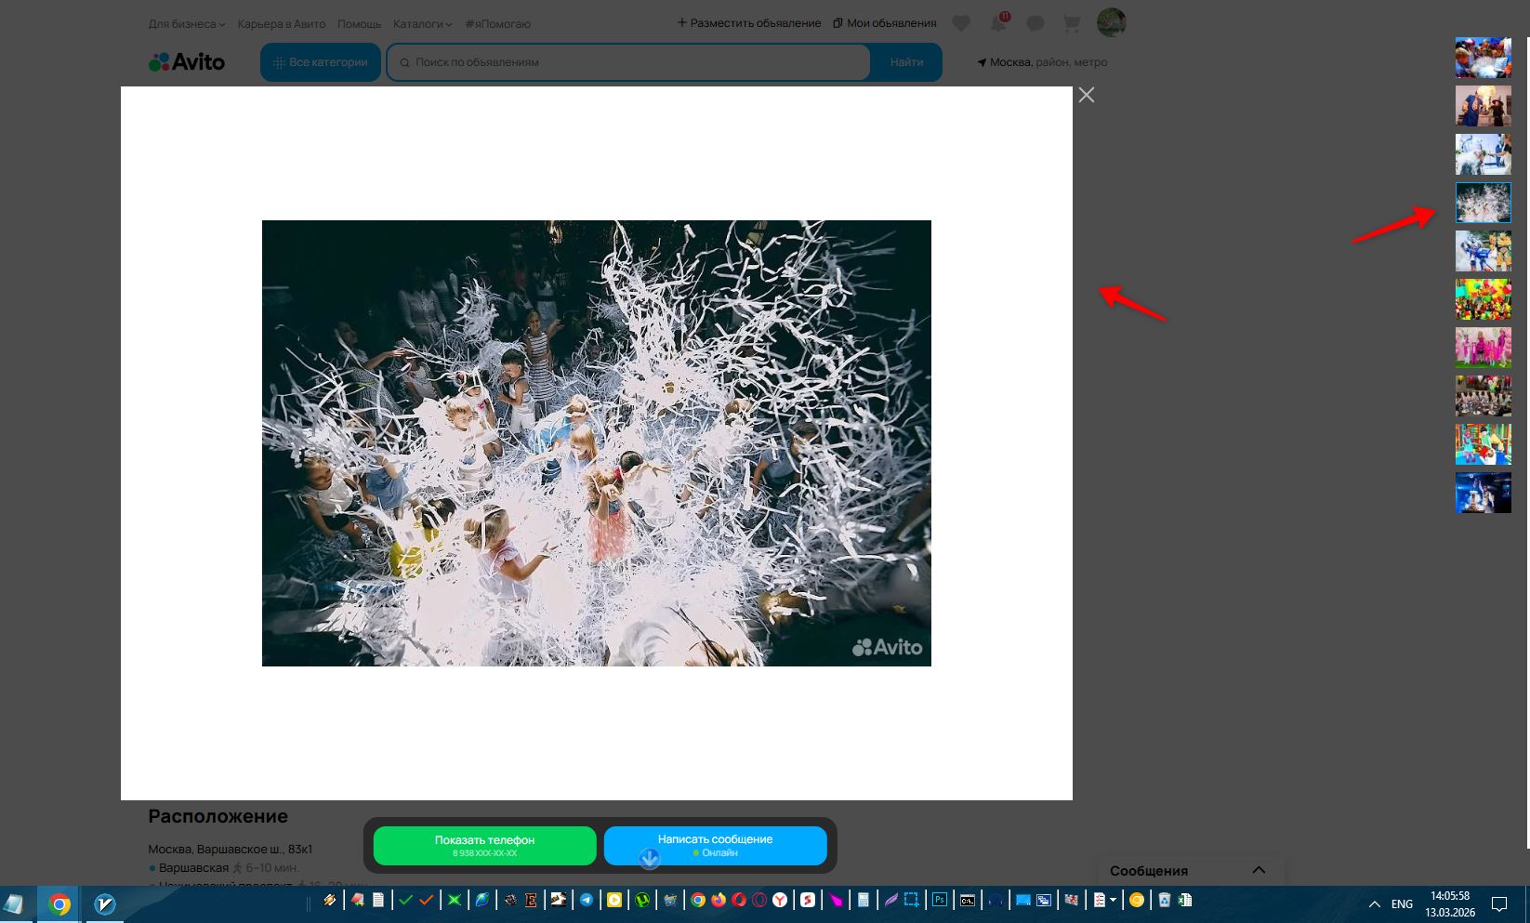Image resolution: width=1530 pixels, height=923 pixels.
Task: Click the Avito logo
Action: [x=187, y=62]
